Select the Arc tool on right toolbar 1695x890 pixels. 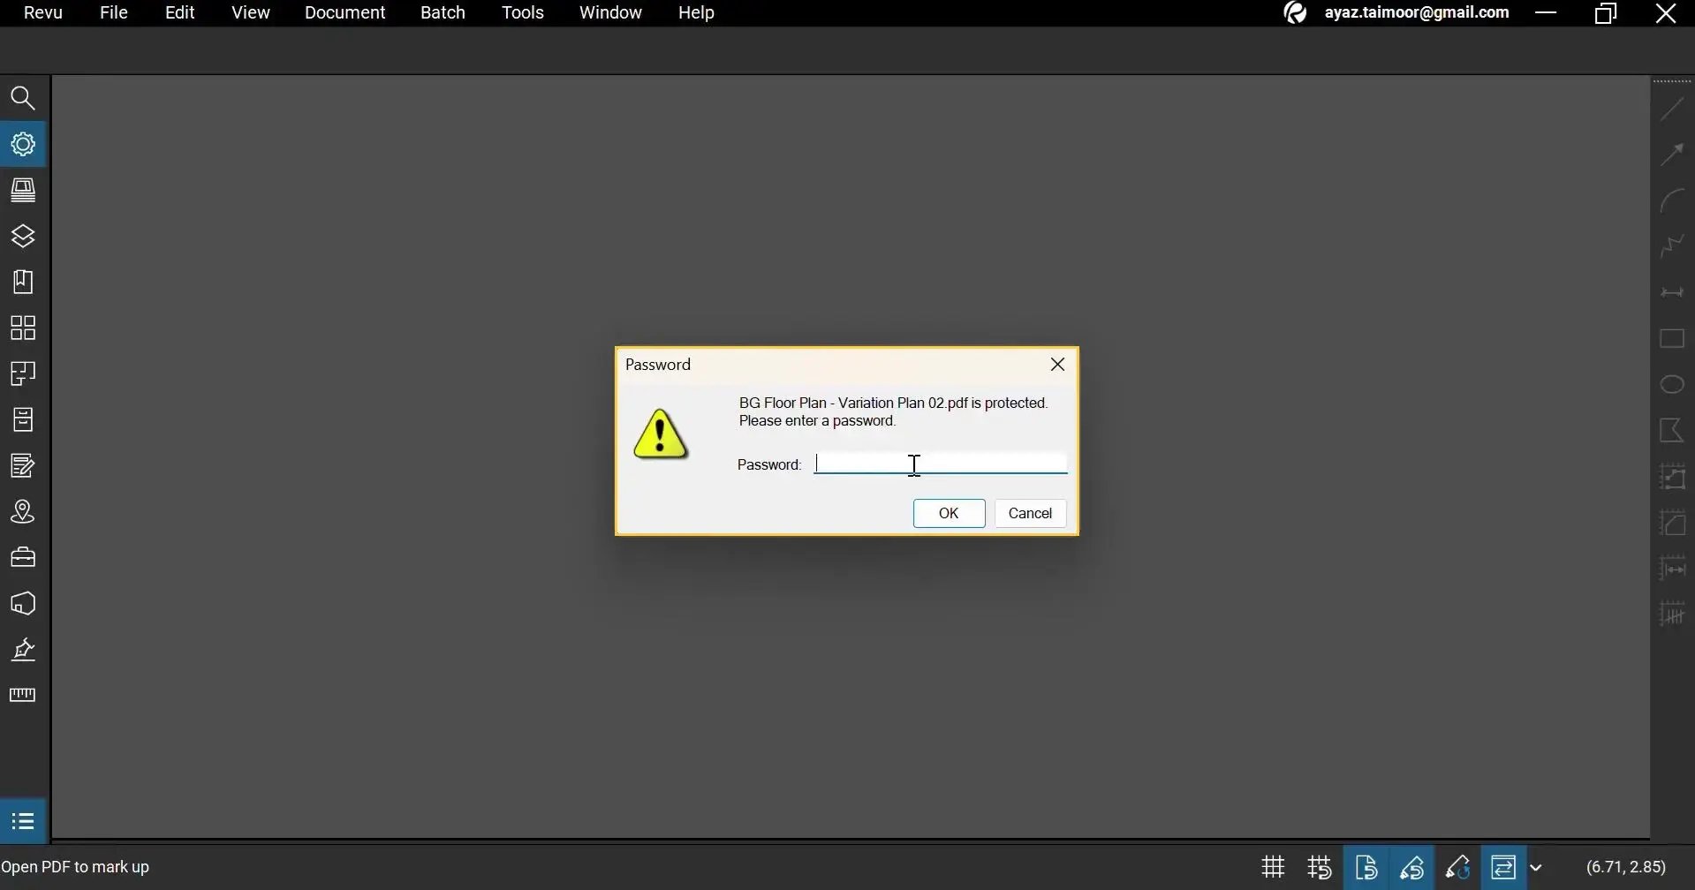(x=1672, y=200)
